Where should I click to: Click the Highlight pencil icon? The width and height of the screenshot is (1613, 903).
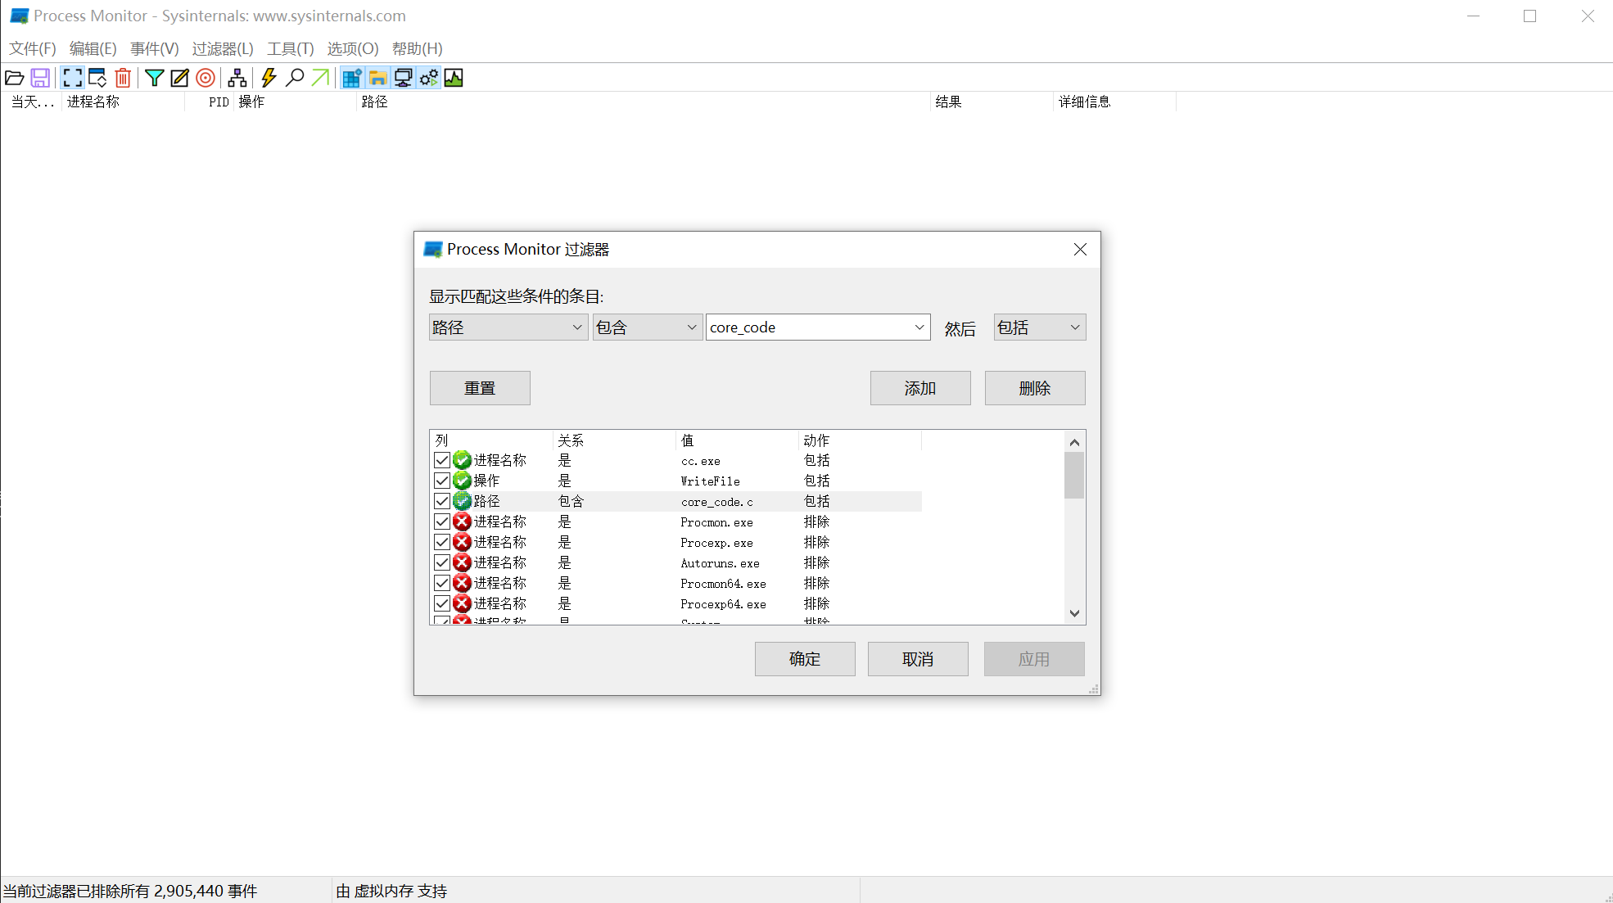coord(179,78)
